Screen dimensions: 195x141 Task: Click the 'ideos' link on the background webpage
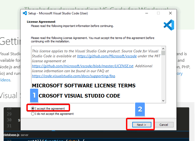point(5,80)
